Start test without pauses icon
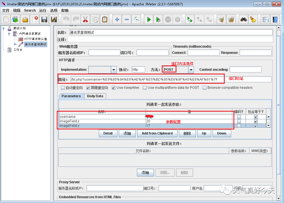The height and width of the screenshot is (203, 284). tap(158, 19)
